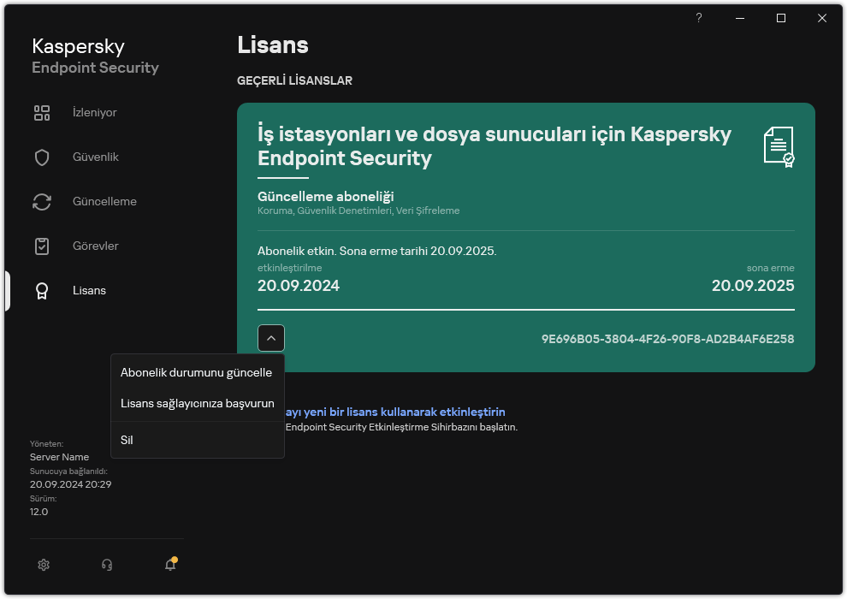The image size is (847, 599).
Task: Open the Görevler tasks section
Action: point(94,246)
